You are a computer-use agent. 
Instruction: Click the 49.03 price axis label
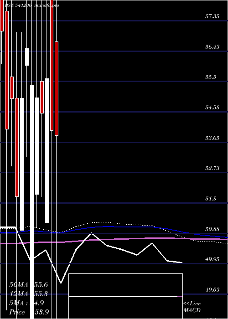point(212,289)
